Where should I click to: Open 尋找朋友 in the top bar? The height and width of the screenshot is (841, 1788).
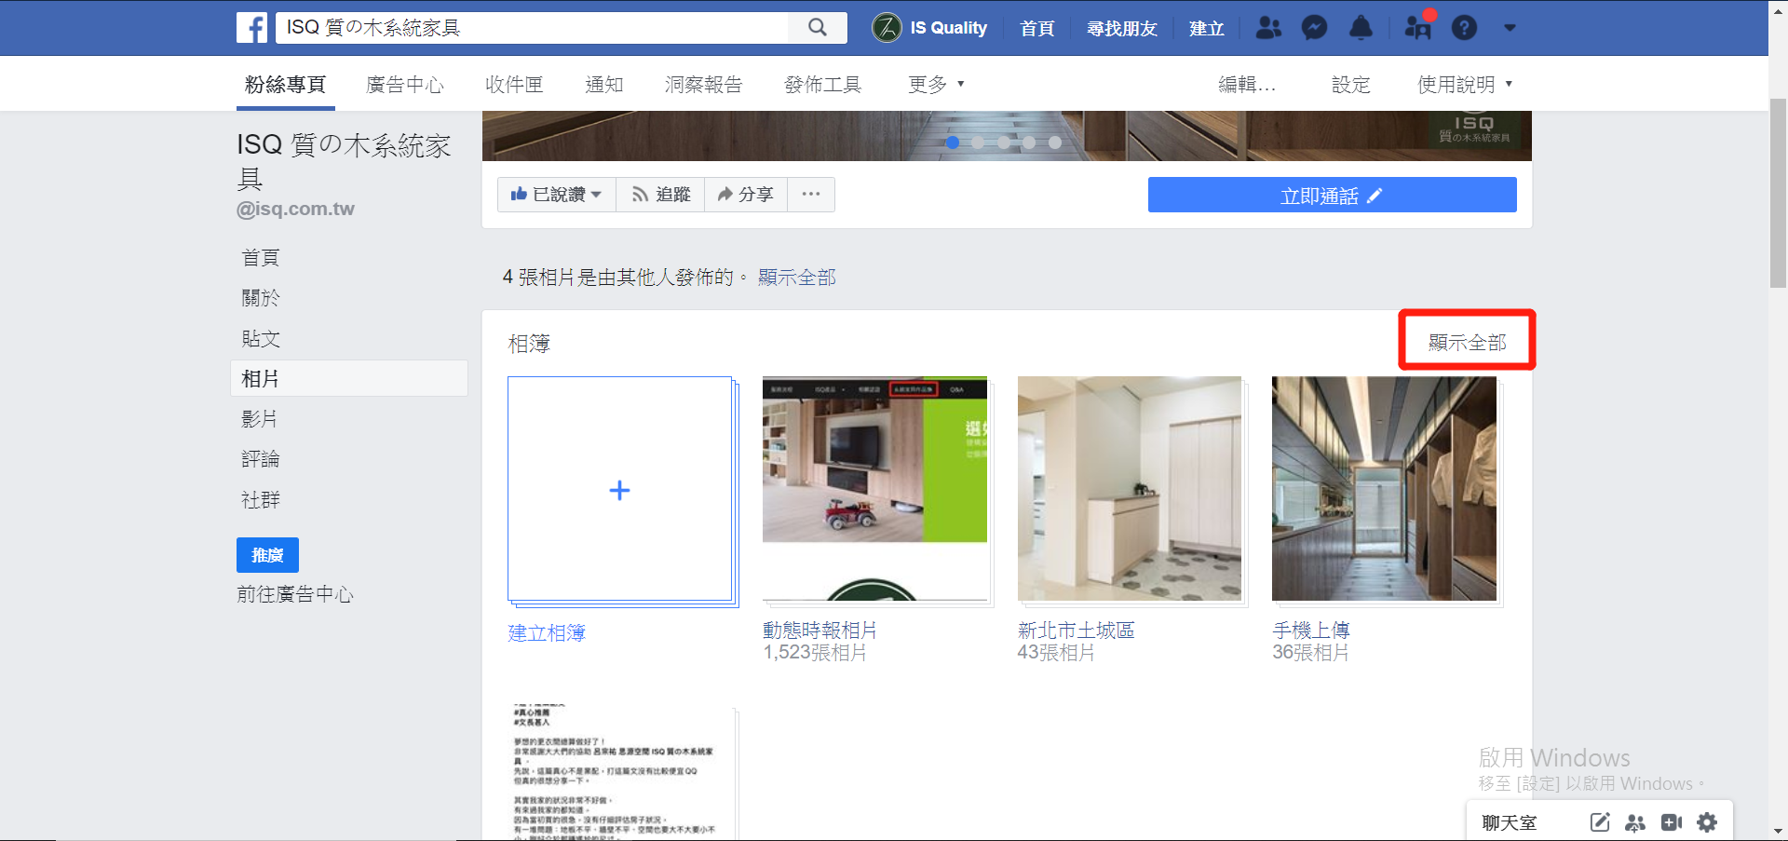click(1121, 28)
